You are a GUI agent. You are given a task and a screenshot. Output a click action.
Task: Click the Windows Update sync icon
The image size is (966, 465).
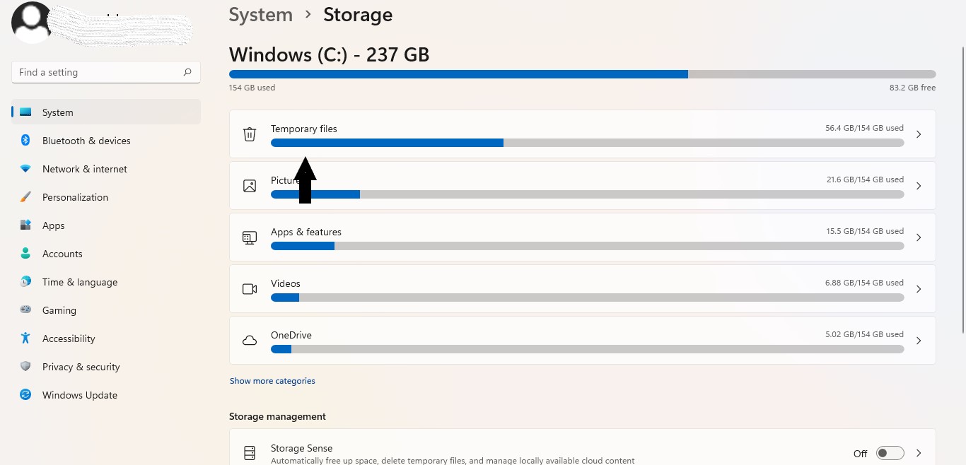coord(25,395)
